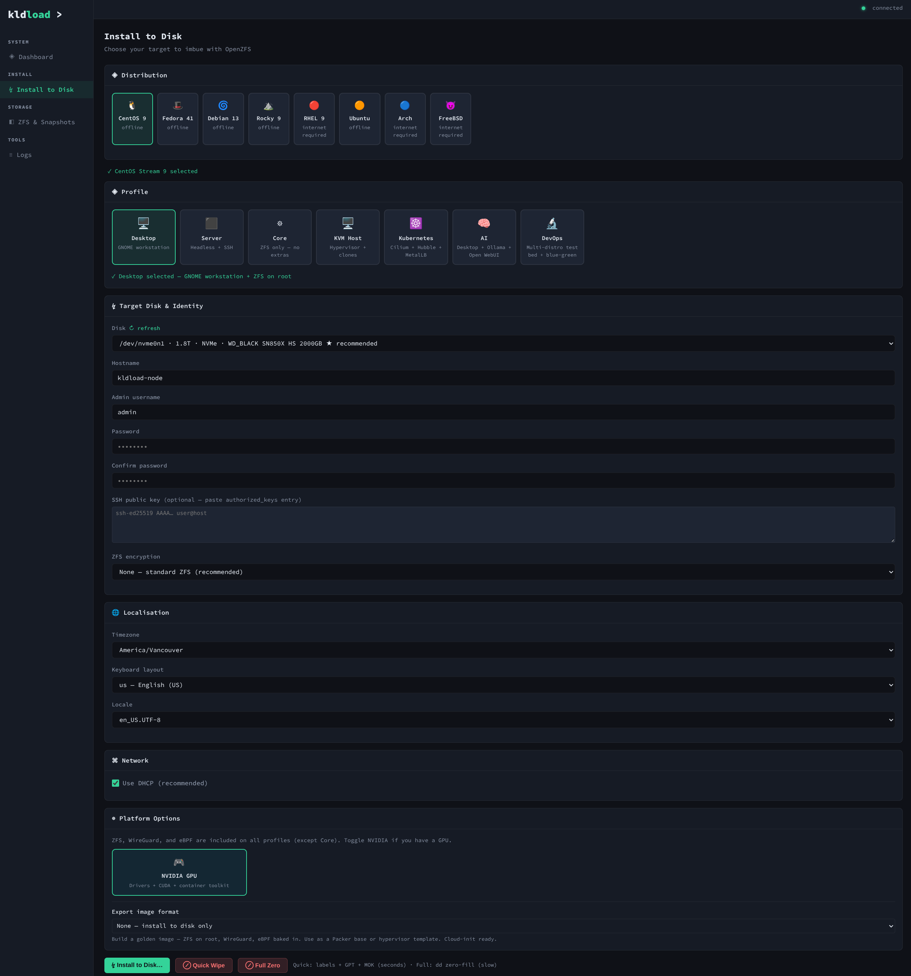The height and width of the screenshot is (976, 911).
Task: Click the SSH public key textarea
Action: point(504,524)
